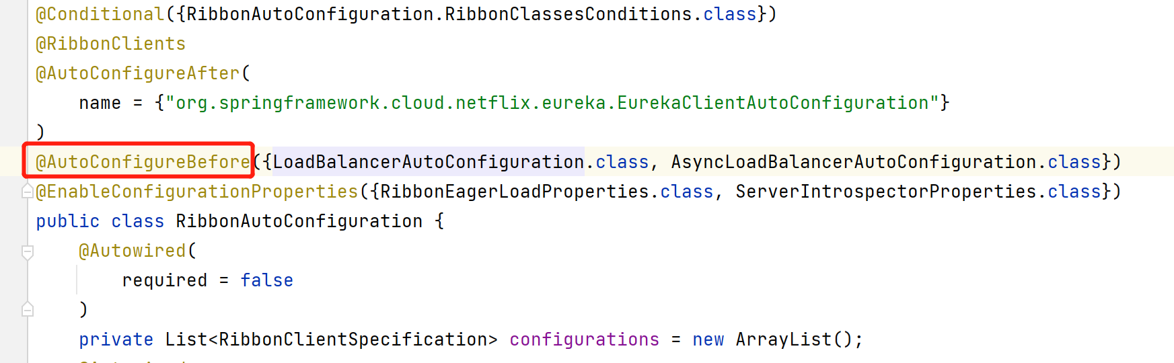Image resolution: width=1174 pixels, height=363 pixels.
Task: Place cursor on RibbonAutoConfiguration class declaration name
Action: [x=299, y=221]
